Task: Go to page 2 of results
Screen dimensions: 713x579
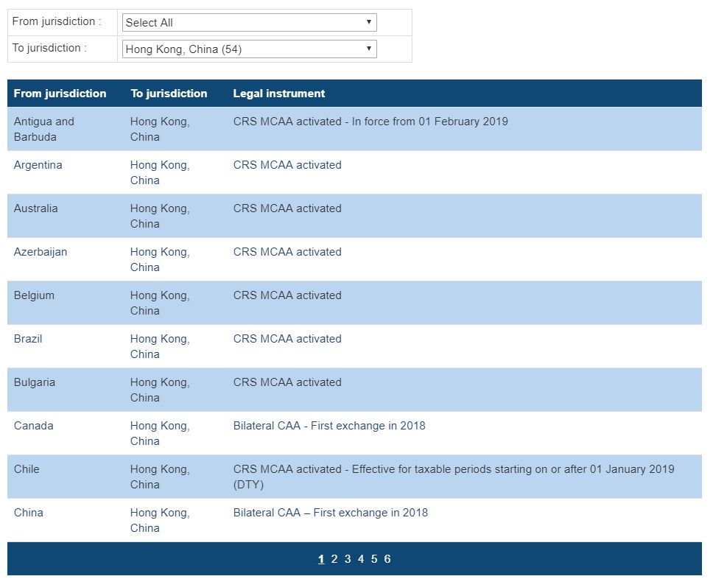Action: [x=334, y=559]
